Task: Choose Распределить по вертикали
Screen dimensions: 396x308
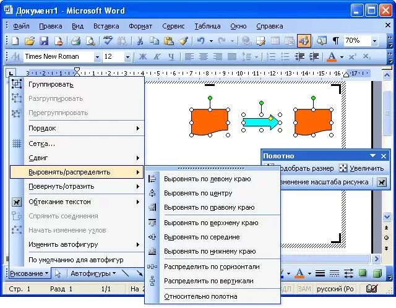Action: [x=213, y=281]
